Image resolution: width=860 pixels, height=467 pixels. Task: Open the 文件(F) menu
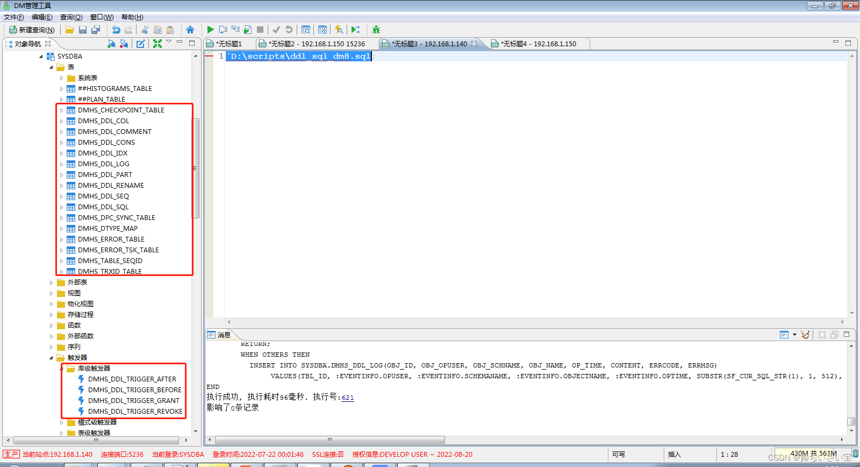point(14,17)
